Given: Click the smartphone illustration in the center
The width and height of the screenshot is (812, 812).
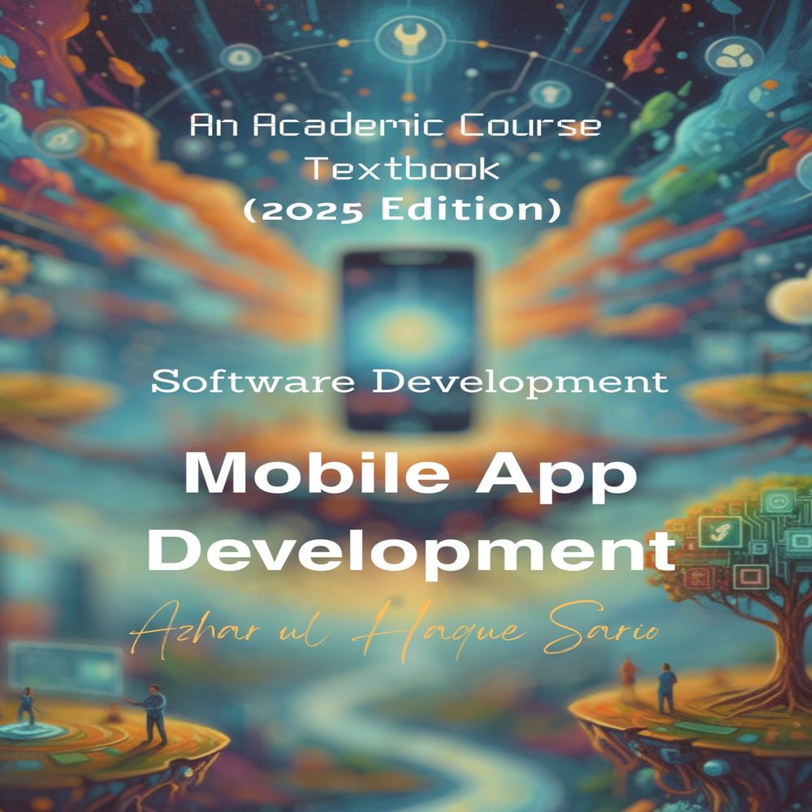Looking at the screenshot, I should [x=408, y=339].
